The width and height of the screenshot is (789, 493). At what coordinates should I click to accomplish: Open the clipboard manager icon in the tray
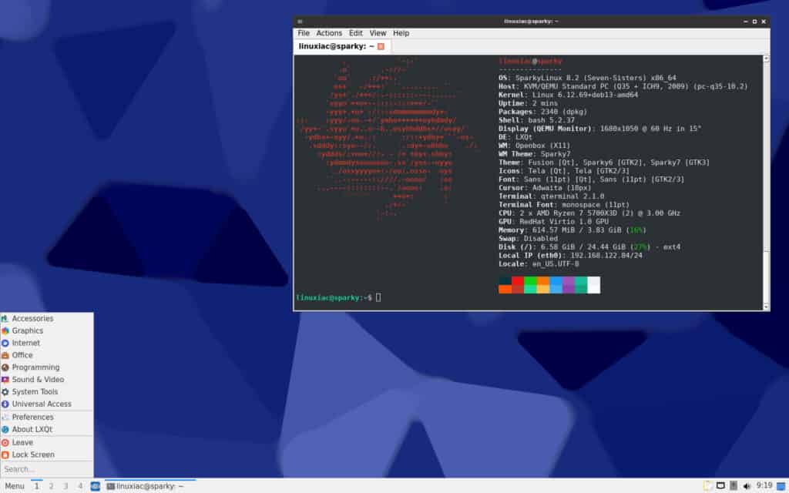720,485
